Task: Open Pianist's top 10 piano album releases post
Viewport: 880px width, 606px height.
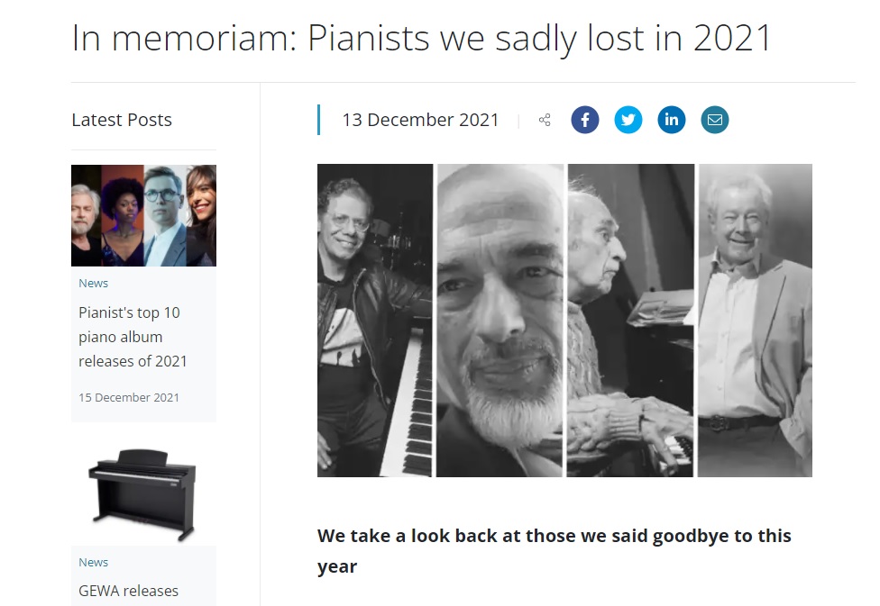Action: (133, 337)
